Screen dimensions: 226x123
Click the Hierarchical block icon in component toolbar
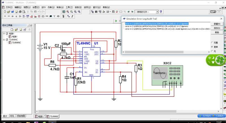tap(69, 16)
